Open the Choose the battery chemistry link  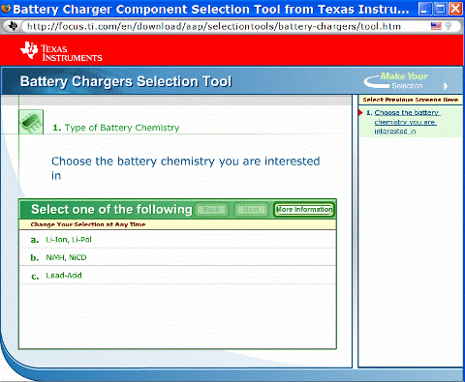coord(406,122)
